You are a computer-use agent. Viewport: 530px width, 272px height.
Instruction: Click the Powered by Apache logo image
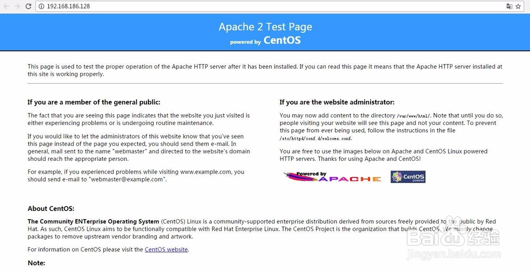tap(333, 177)
